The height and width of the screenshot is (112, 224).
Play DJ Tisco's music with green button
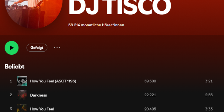pos(12,48)
